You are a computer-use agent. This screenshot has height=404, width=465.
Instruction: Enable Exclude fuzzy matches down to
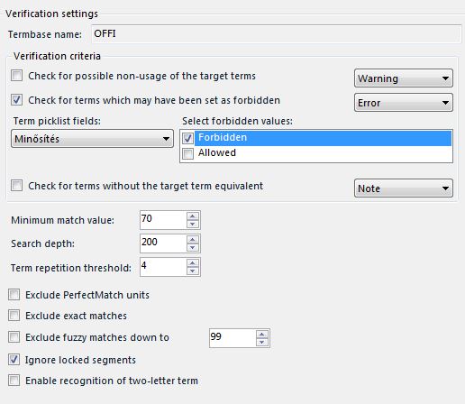pyautogui.click(x=14, y=337)
